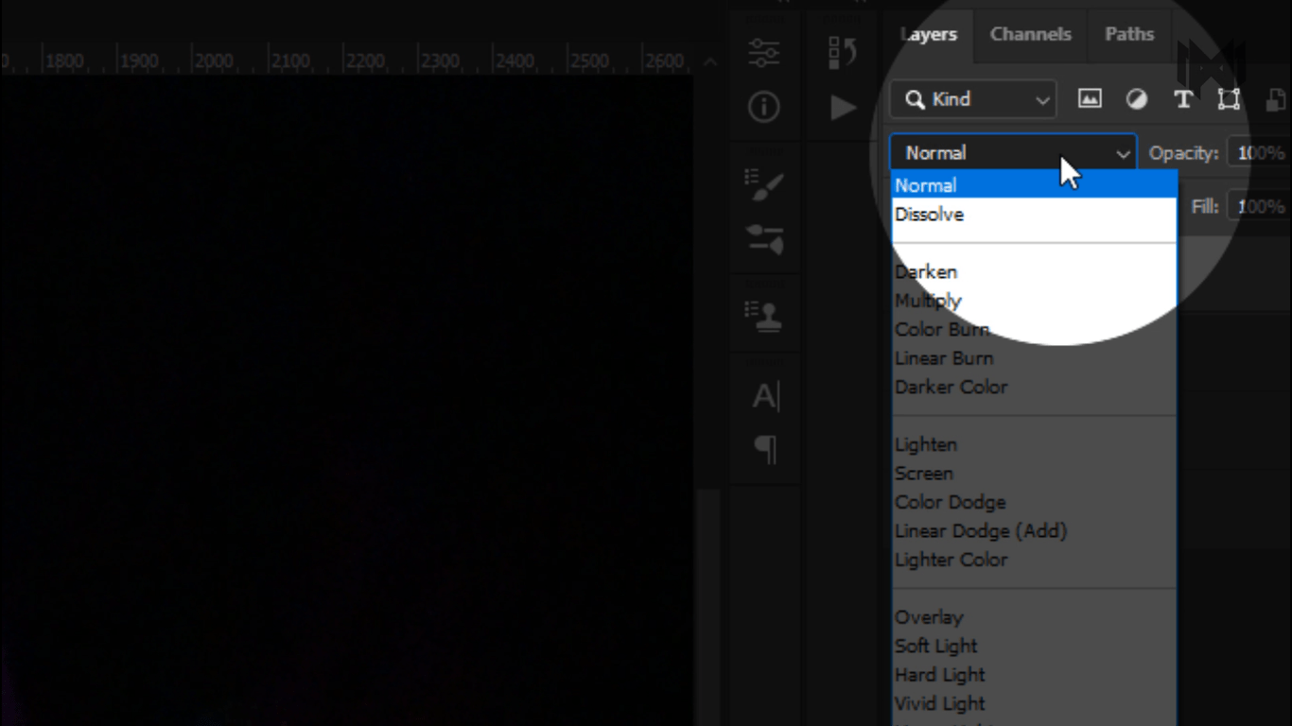1292x726 pixels.
Task: Filter layers by shape layers icon
Action: pyautogui.click(x=1229, y=99)
